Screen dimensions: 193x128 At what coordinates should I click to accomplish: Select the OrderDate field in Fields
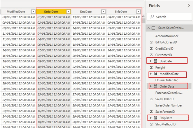pos(167,86)
